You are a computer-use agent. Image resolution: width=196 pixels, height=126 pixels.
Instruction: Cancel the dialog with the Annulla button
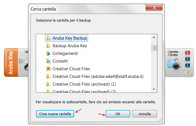[144, 114]
